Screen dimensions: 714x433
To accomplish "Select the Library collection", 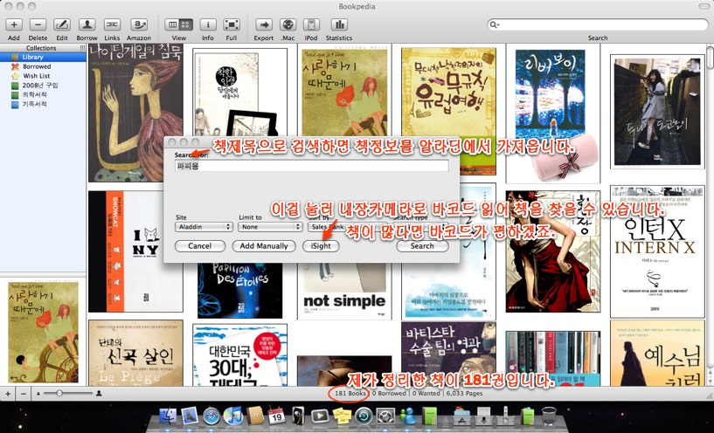I will click(x=43, y=57).
